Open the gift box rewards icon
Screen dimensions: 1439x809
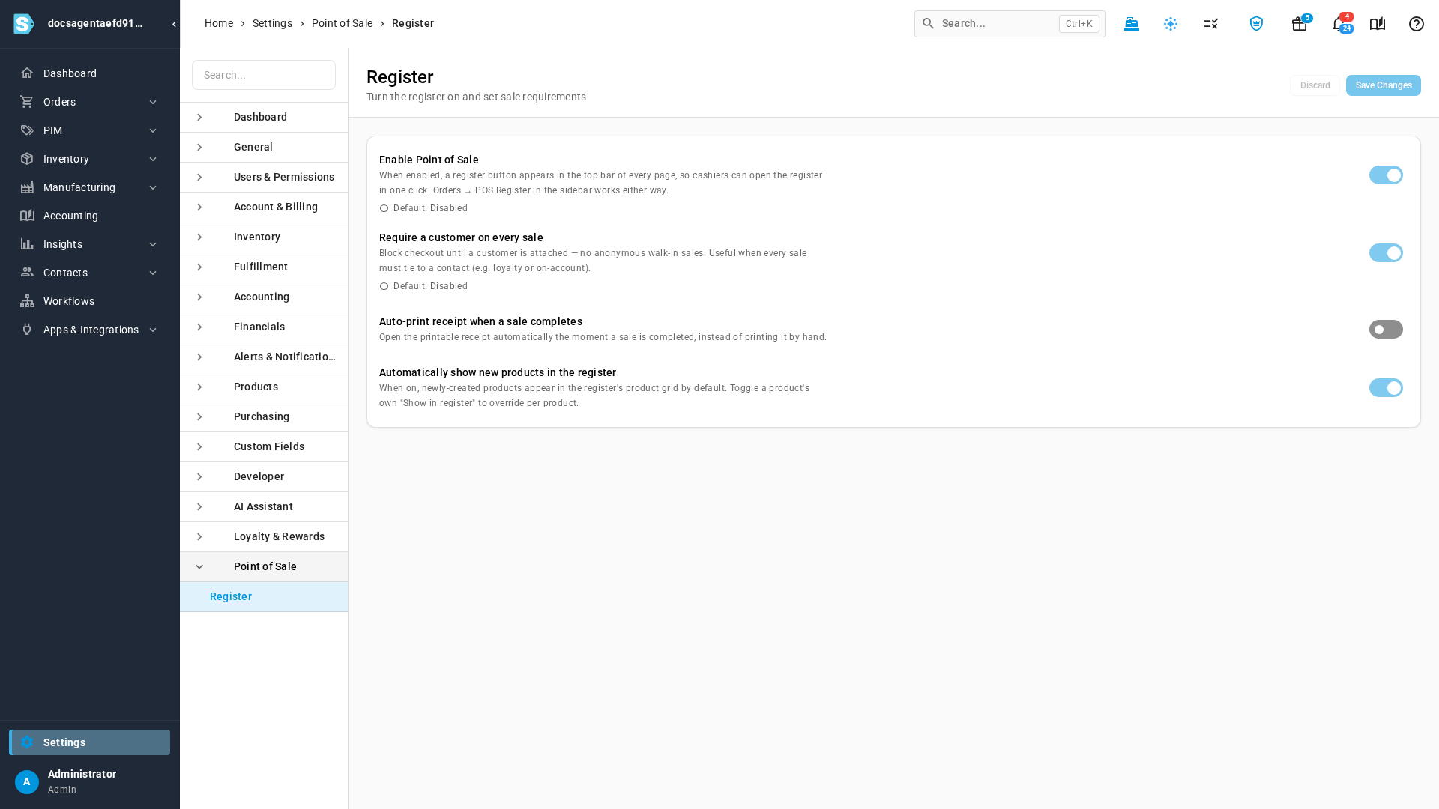(x=1300, y=24)
